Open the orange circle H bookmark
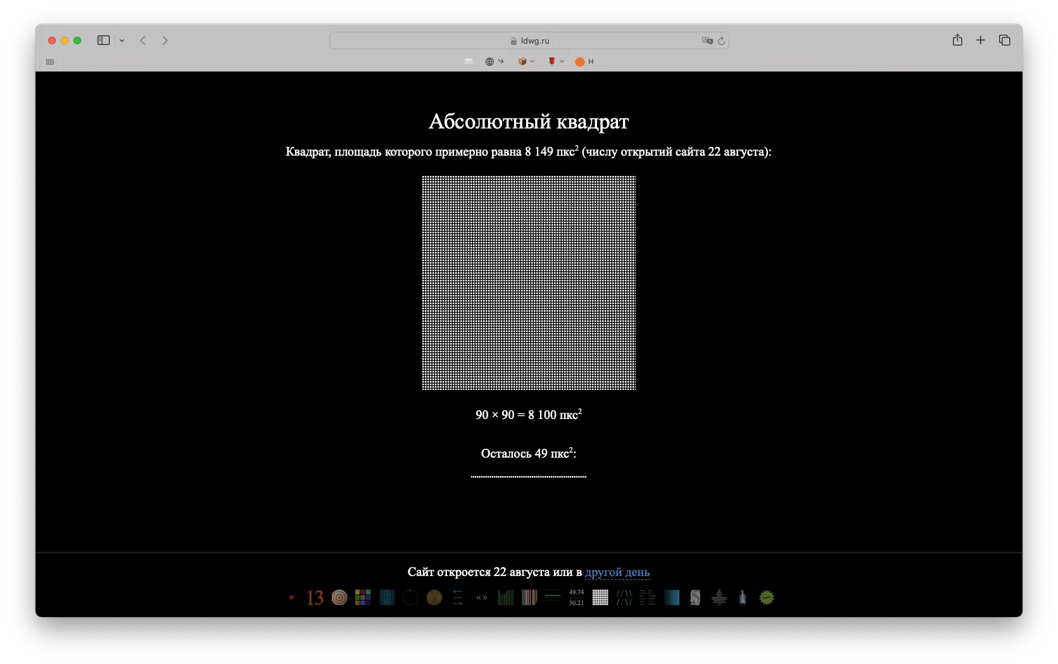 584,61
